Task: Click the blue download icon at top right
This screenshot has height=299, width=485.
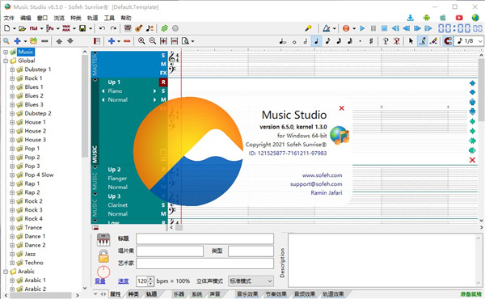Action: (410, 18)
